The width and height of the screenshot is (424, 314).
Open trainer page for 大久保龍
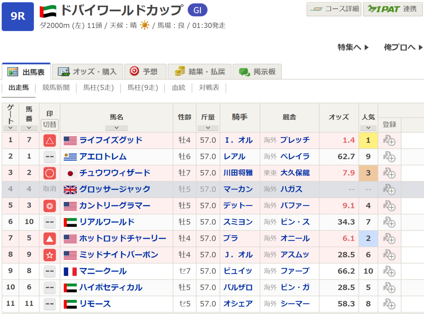(295, 173)
